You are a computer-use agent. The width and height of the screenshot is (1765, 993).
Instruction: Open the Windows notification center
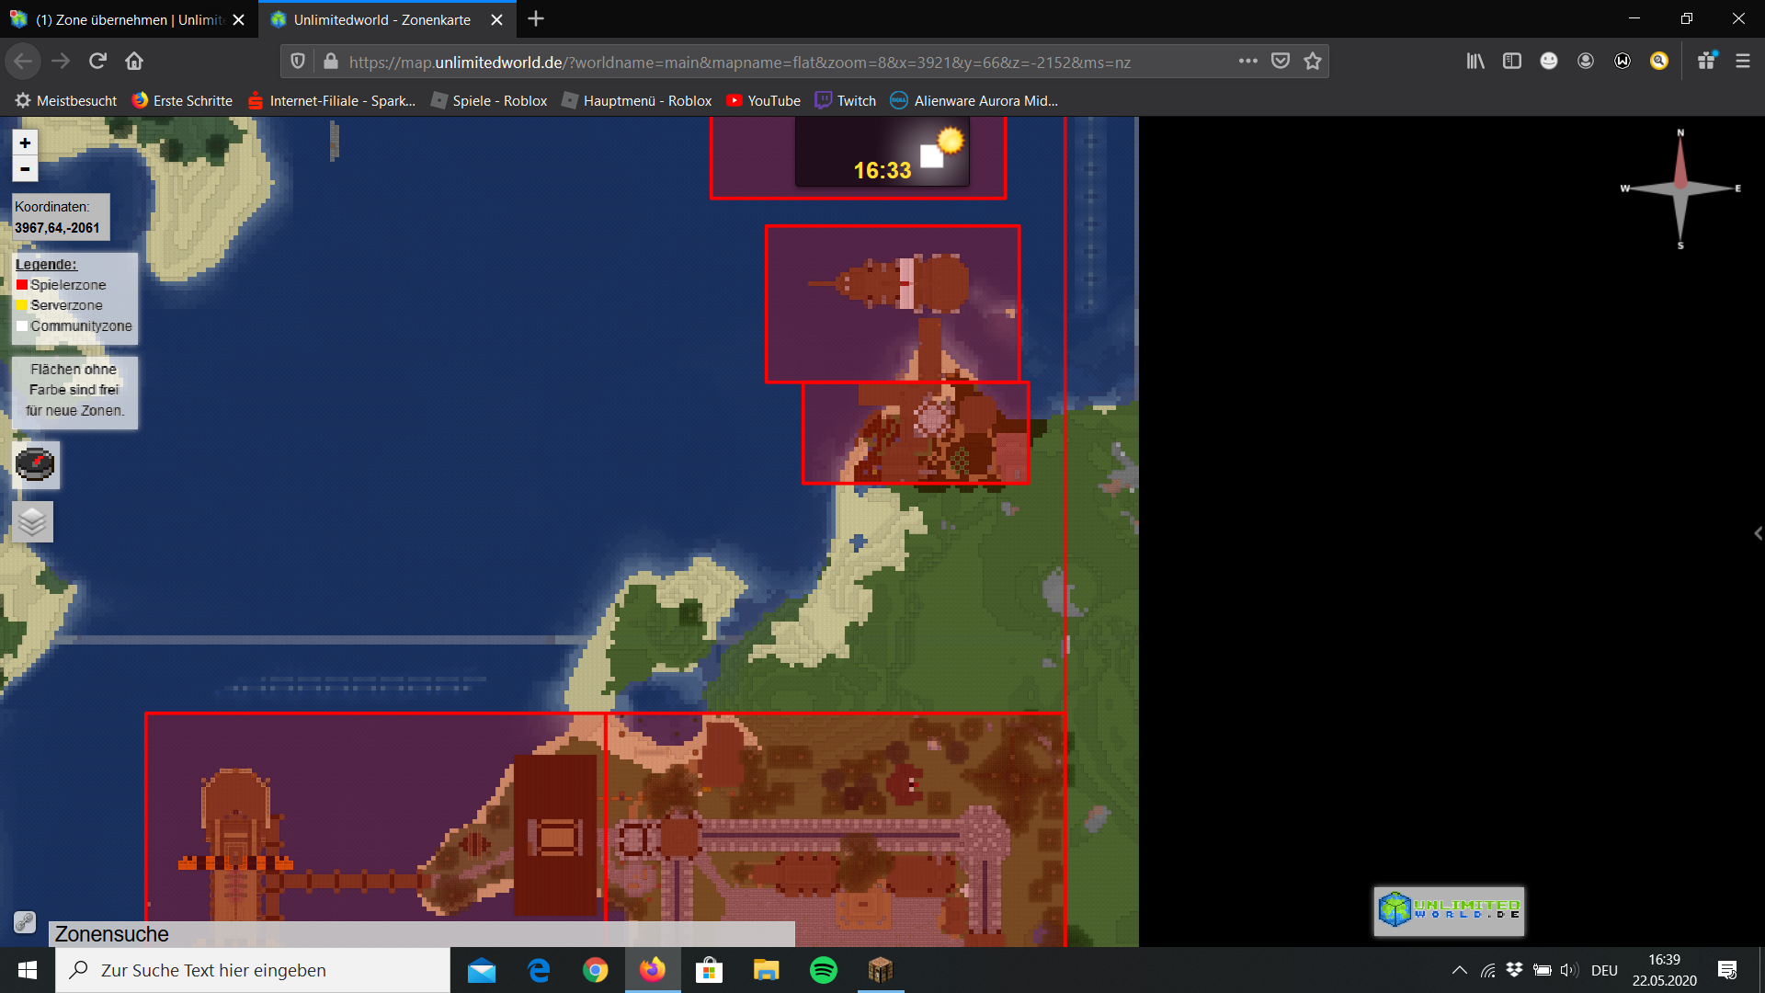(1727, 970)
